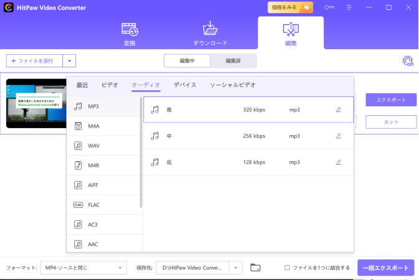Select the ビデオ format tab
Screen dimensions: 419x280
[110, 85]
